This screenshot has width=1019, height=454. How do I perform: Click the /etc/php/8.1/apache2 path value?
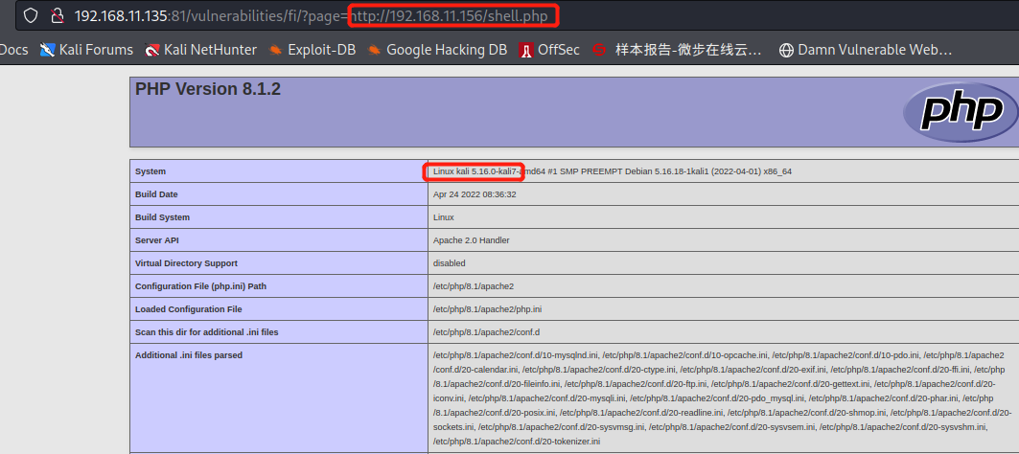tap(474, 285)
